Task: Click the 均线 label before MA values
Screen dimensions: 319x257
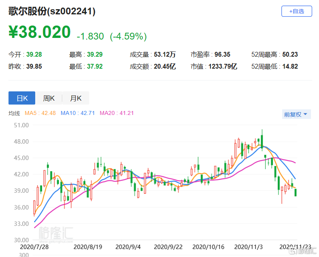Action: tap(14, 113)
